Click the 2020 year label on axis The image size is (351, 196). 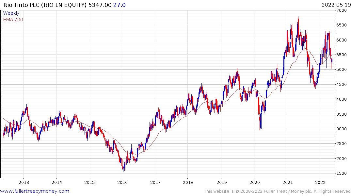255,182
